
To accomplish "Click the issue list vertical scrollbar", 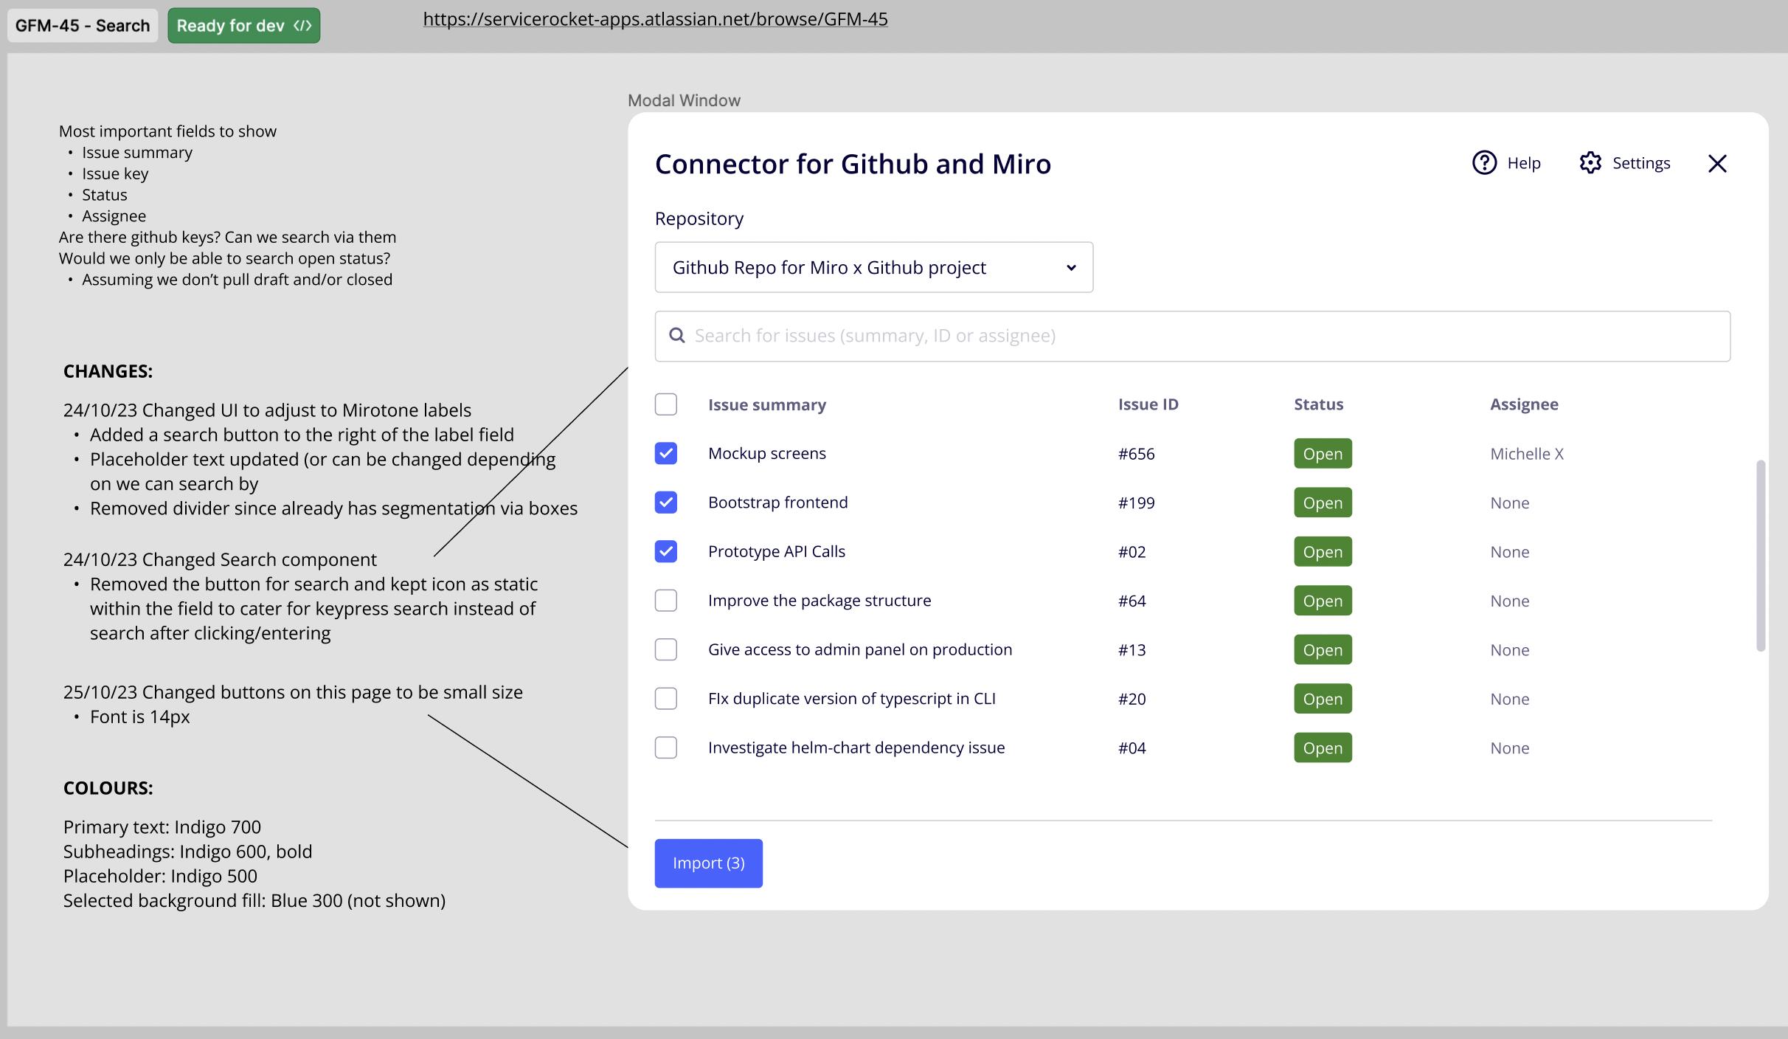I will pos(1761,556).
